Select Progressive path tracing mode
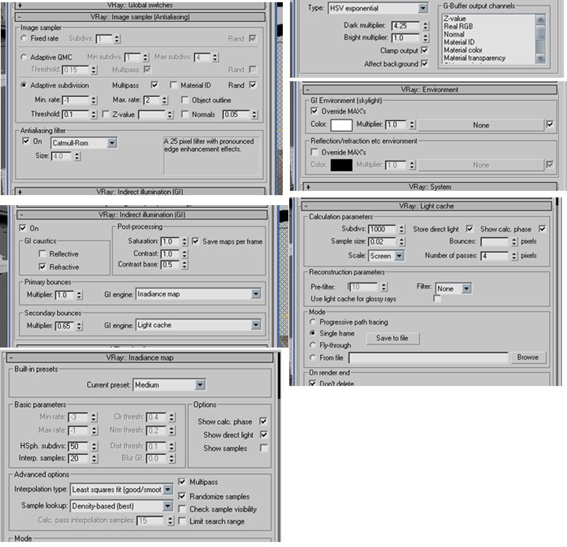The height and width of the screenshot is (547, 567). [313, 322]
